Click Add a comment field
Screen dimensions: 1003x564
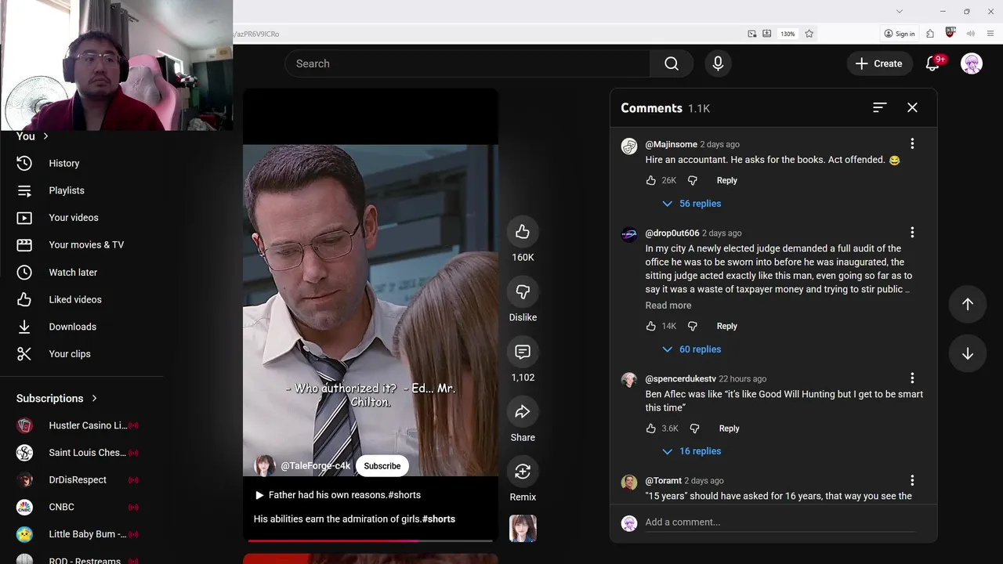click(x=779, y=522)
